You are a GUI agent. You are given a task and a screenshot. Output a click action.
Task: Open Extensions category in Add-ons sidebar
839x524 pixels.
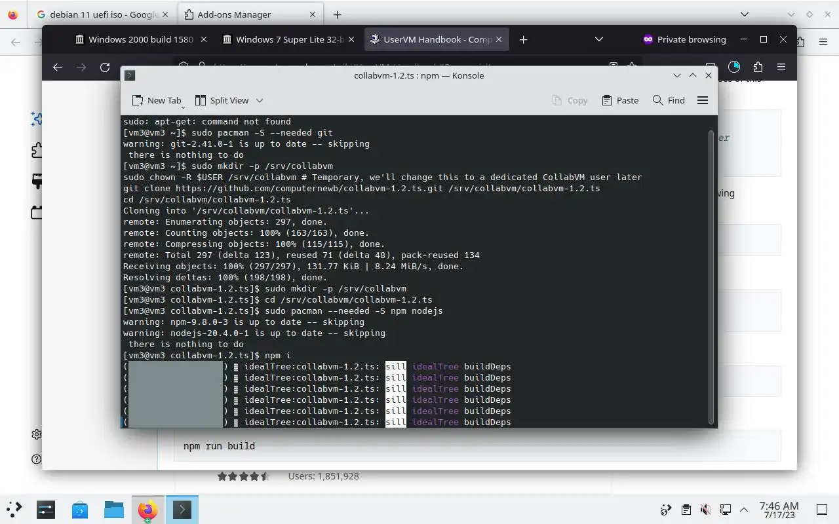[x=37, y=151]
